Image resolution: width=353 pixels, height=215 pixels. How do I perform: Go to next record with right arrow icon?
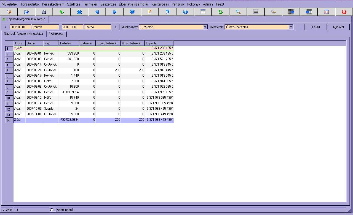[x=114, y=12]
